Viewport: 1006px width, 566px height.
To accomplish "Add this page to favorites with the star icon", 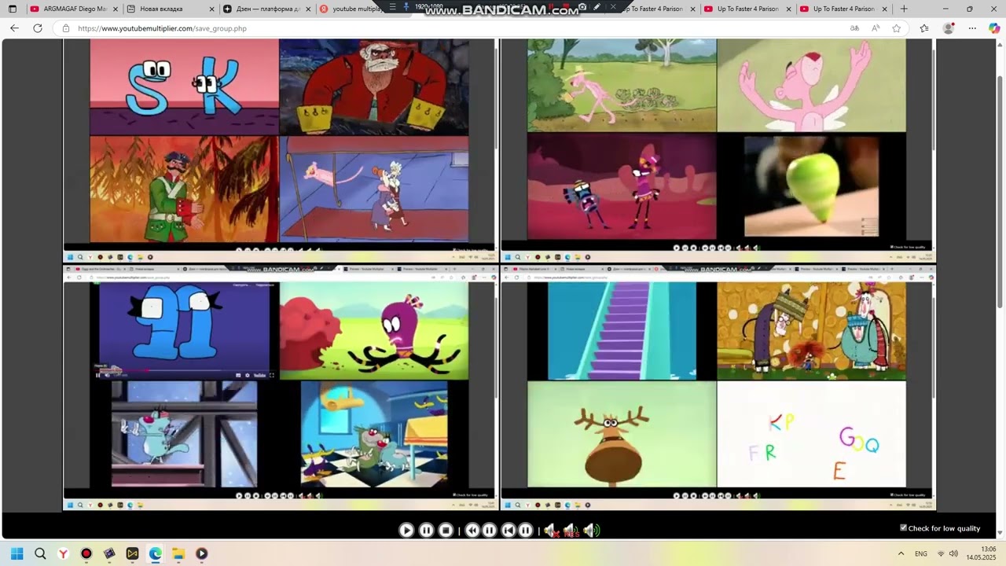I will [897, 28].
